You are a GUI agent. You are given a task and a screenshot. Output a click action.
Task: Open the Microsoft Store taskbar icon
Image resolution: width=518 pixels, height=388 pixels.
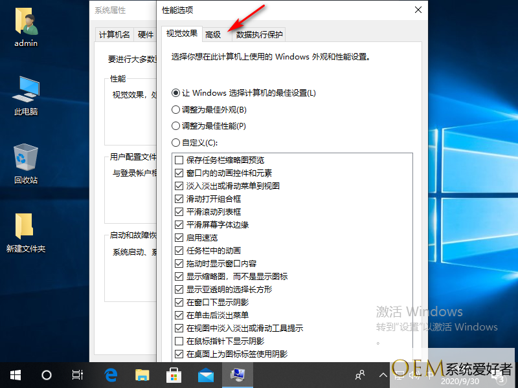tap(174, 374)
